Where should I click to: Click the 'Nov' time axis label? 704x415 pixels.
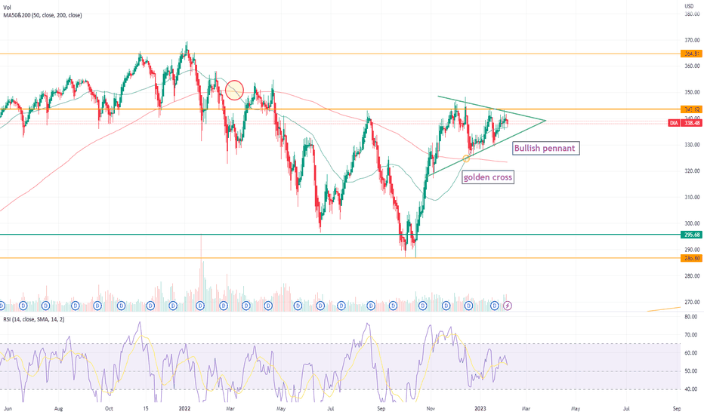[x=431, y=409]
